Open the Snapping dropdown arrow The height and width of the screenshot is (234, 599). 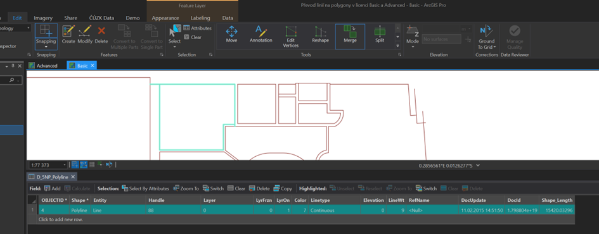pyautogui.click(x=46, y=47)
